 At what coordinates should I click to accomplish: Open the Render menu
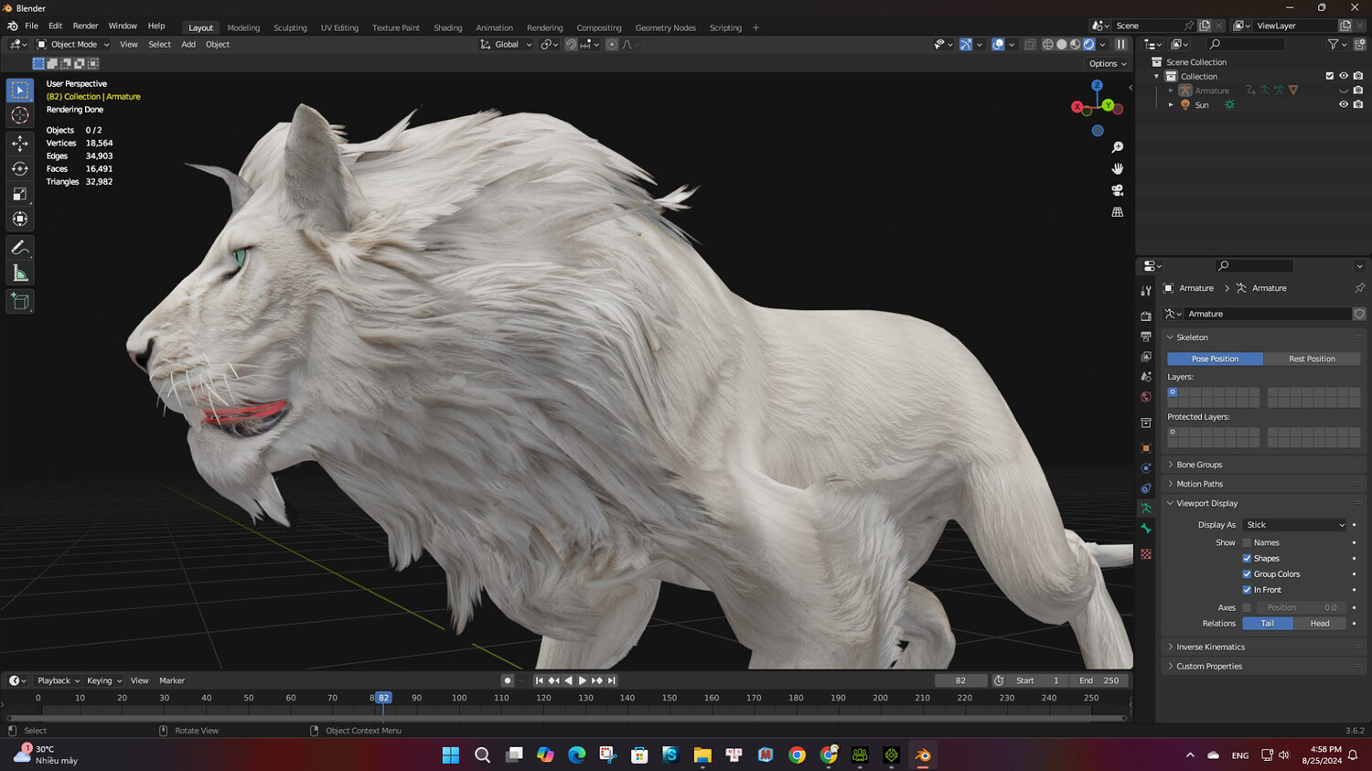click(x=85, y=27)
